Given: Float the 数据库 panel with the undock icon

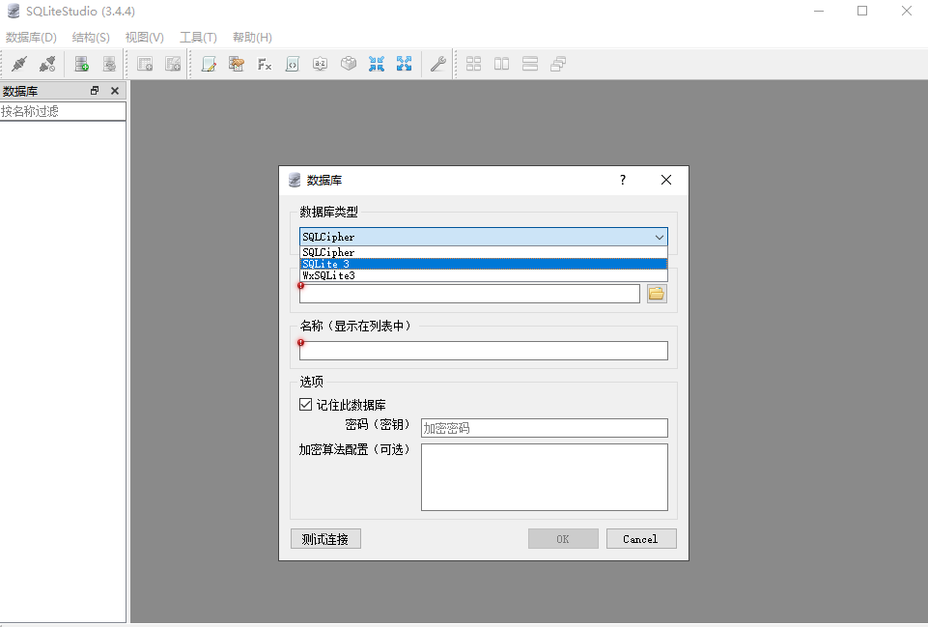Looking at the screenshot, I should 95,91.
